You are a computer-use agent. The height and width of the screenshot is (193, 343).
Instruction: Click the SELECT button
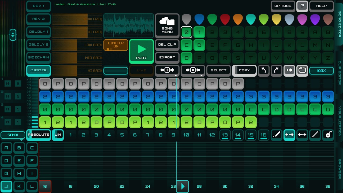pos(218,70)
